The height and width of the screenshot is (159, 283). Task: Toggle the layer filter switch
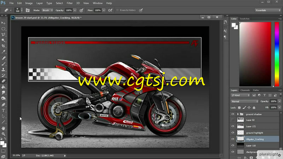click(x=280, y=95)
